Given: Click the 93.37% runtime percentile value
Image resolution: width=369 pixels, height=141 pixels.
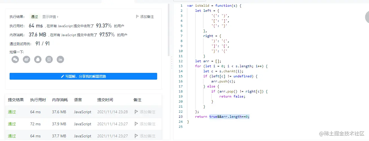Looking at the screenshot, I should click(x=104, y=26).
